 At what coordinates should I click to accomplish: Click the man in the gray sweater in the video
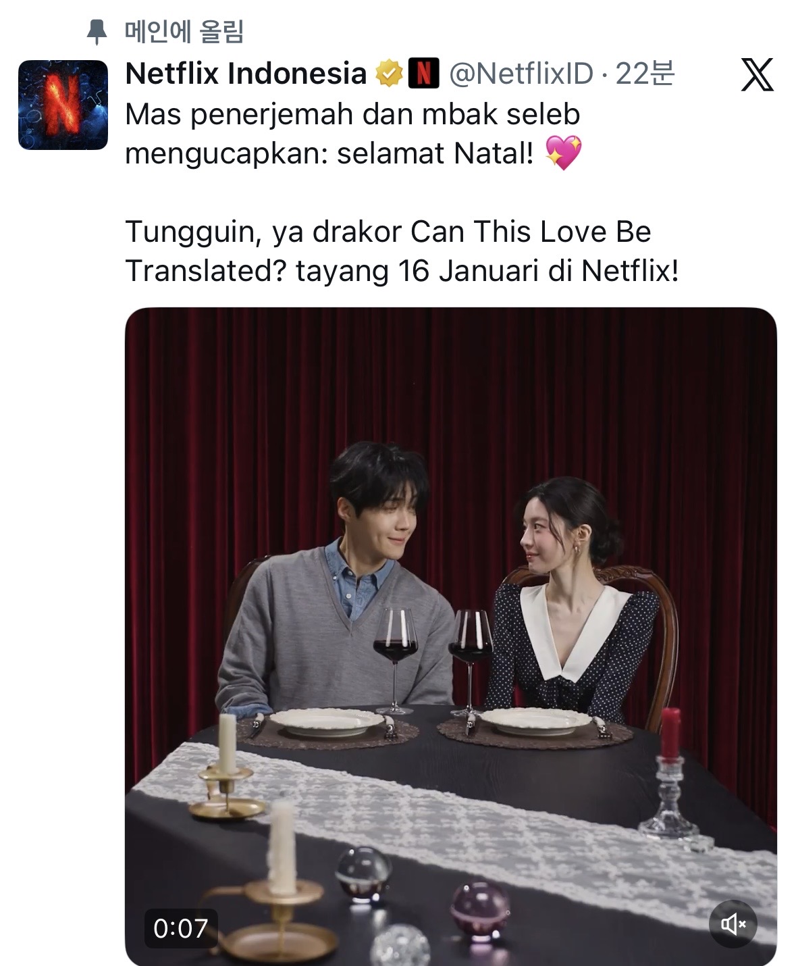[x=336, y=581]
